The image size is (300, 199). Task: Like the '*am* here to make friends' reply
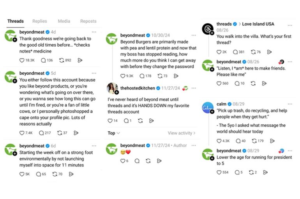pyautogui.click(x=219, y=83)
